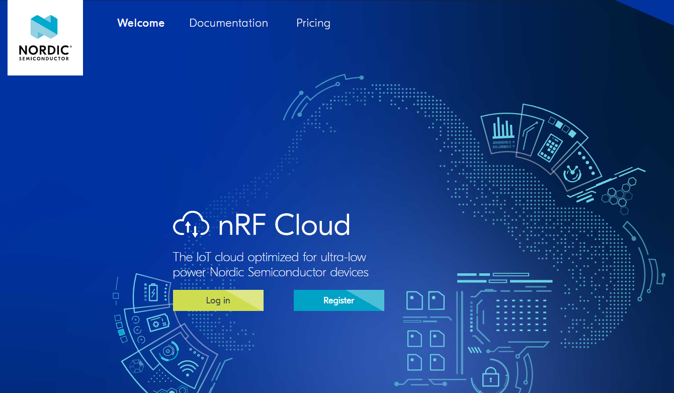674x393 pixels.
Task: Click the nRF Cloud heading text
Action: click(284, 225)
